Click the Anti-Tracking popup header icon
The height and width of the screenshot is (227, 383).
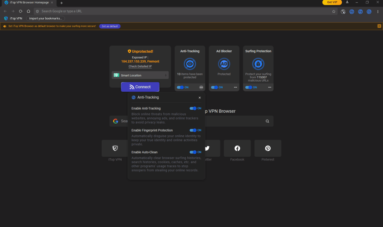pyautogui.click(x=134, y=97)
